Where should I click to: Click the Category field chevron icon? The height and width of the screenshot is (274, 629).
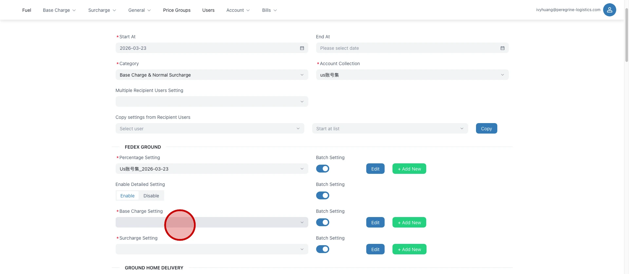[302, 75]
